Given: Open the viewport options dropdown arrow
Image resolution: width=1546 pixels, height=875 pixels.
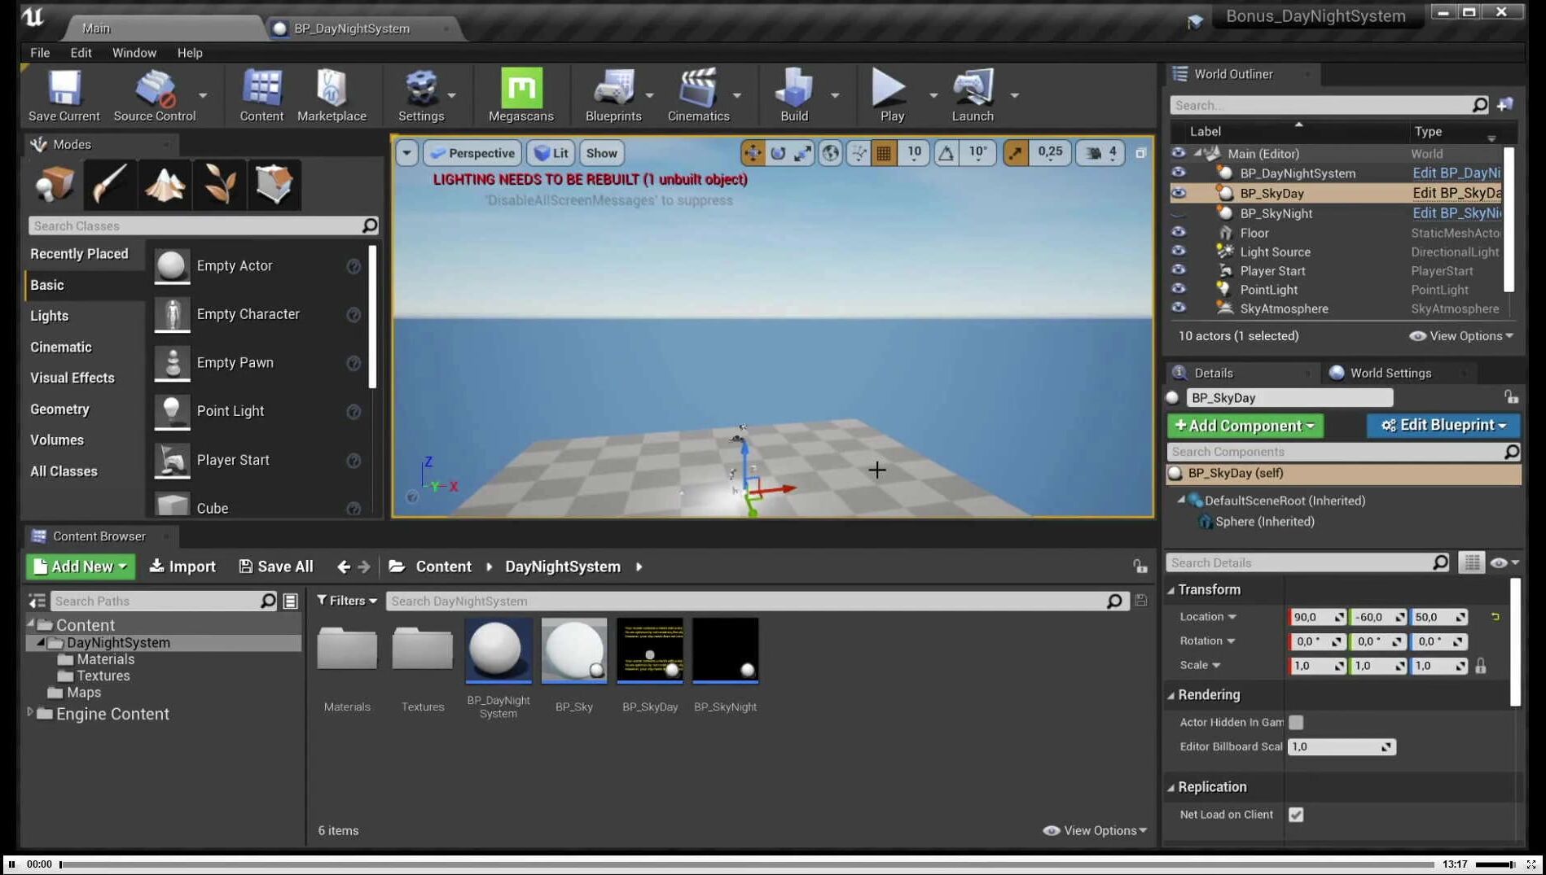Looking at the screenshot, I should (x=406, y=153).
